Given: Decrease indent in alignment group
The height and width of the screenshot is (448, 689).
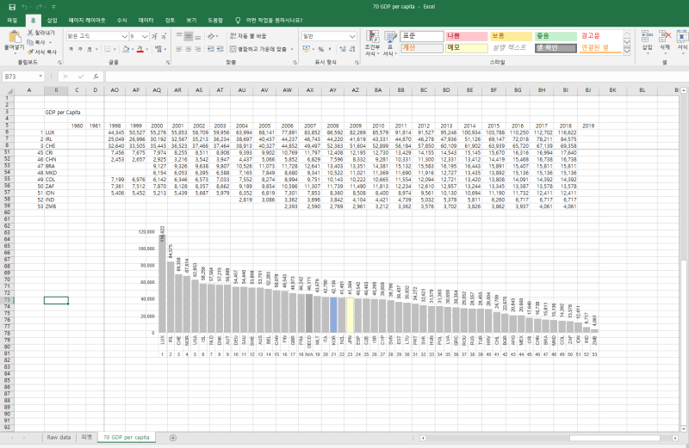Looking at the screenshot, I should pos(210,49).
